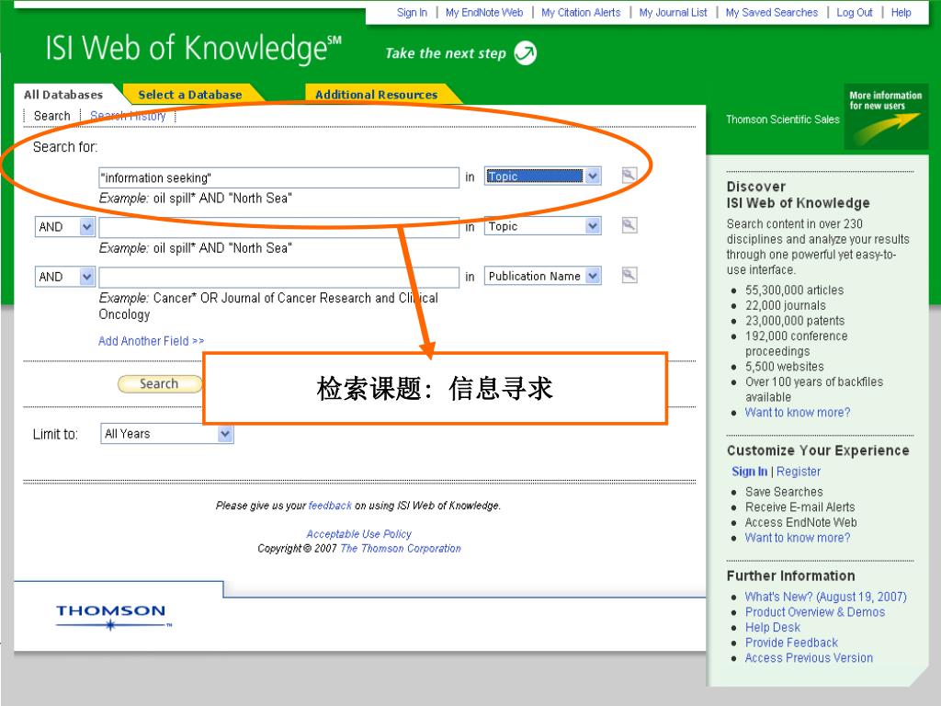Switch to the All Databases tab
The image size is (941, 706).
63,95
